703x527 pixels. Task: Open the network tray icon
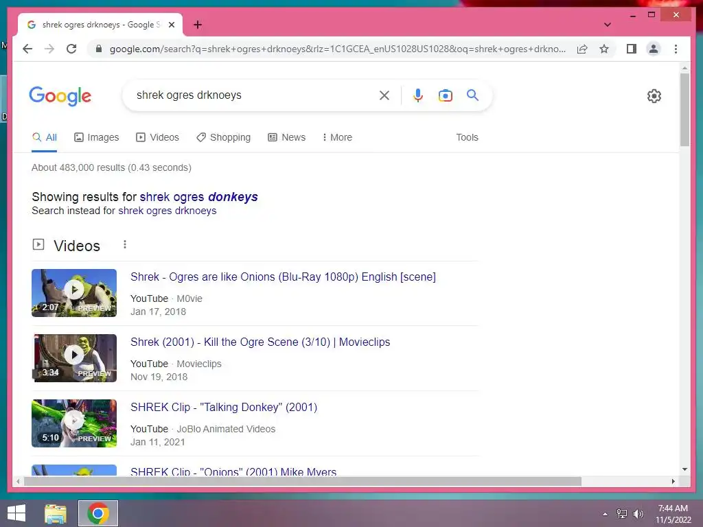coord(622,514)
